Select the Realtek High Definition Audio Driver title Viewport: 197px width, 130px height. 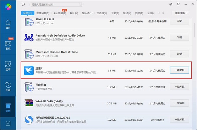click(60, 36)
